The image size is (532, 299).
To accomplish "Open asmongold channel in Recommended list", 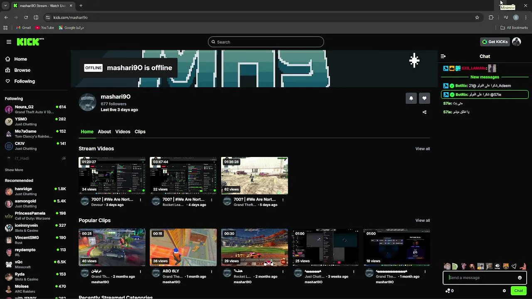I will pos(35,203).
